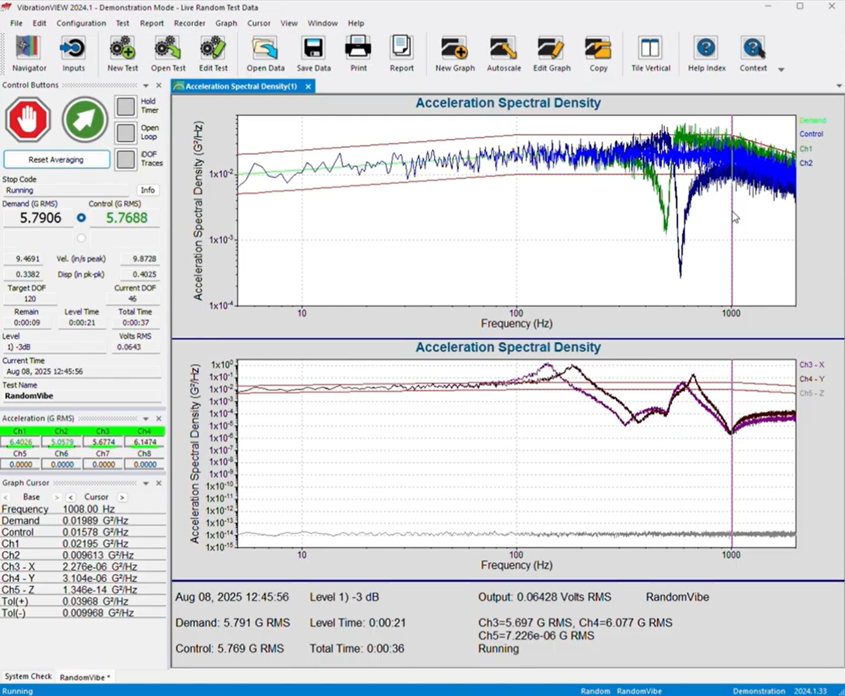Open the Acceleration (G RMS) panel dropdown
This screenshot has width=845, height=696.
(146, 419)
